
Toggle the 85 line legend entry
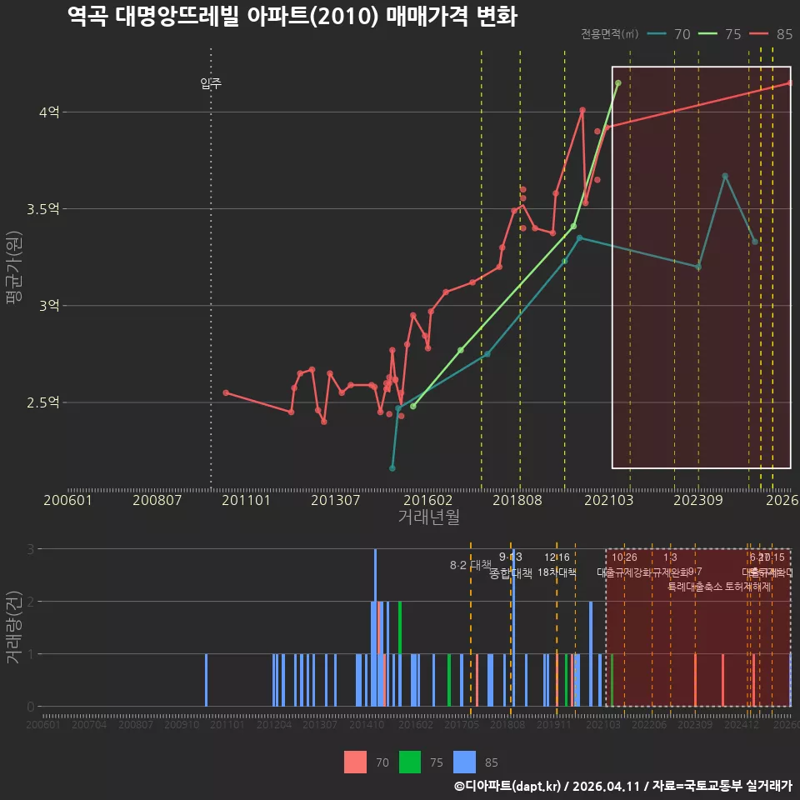(x=771, y=34)
